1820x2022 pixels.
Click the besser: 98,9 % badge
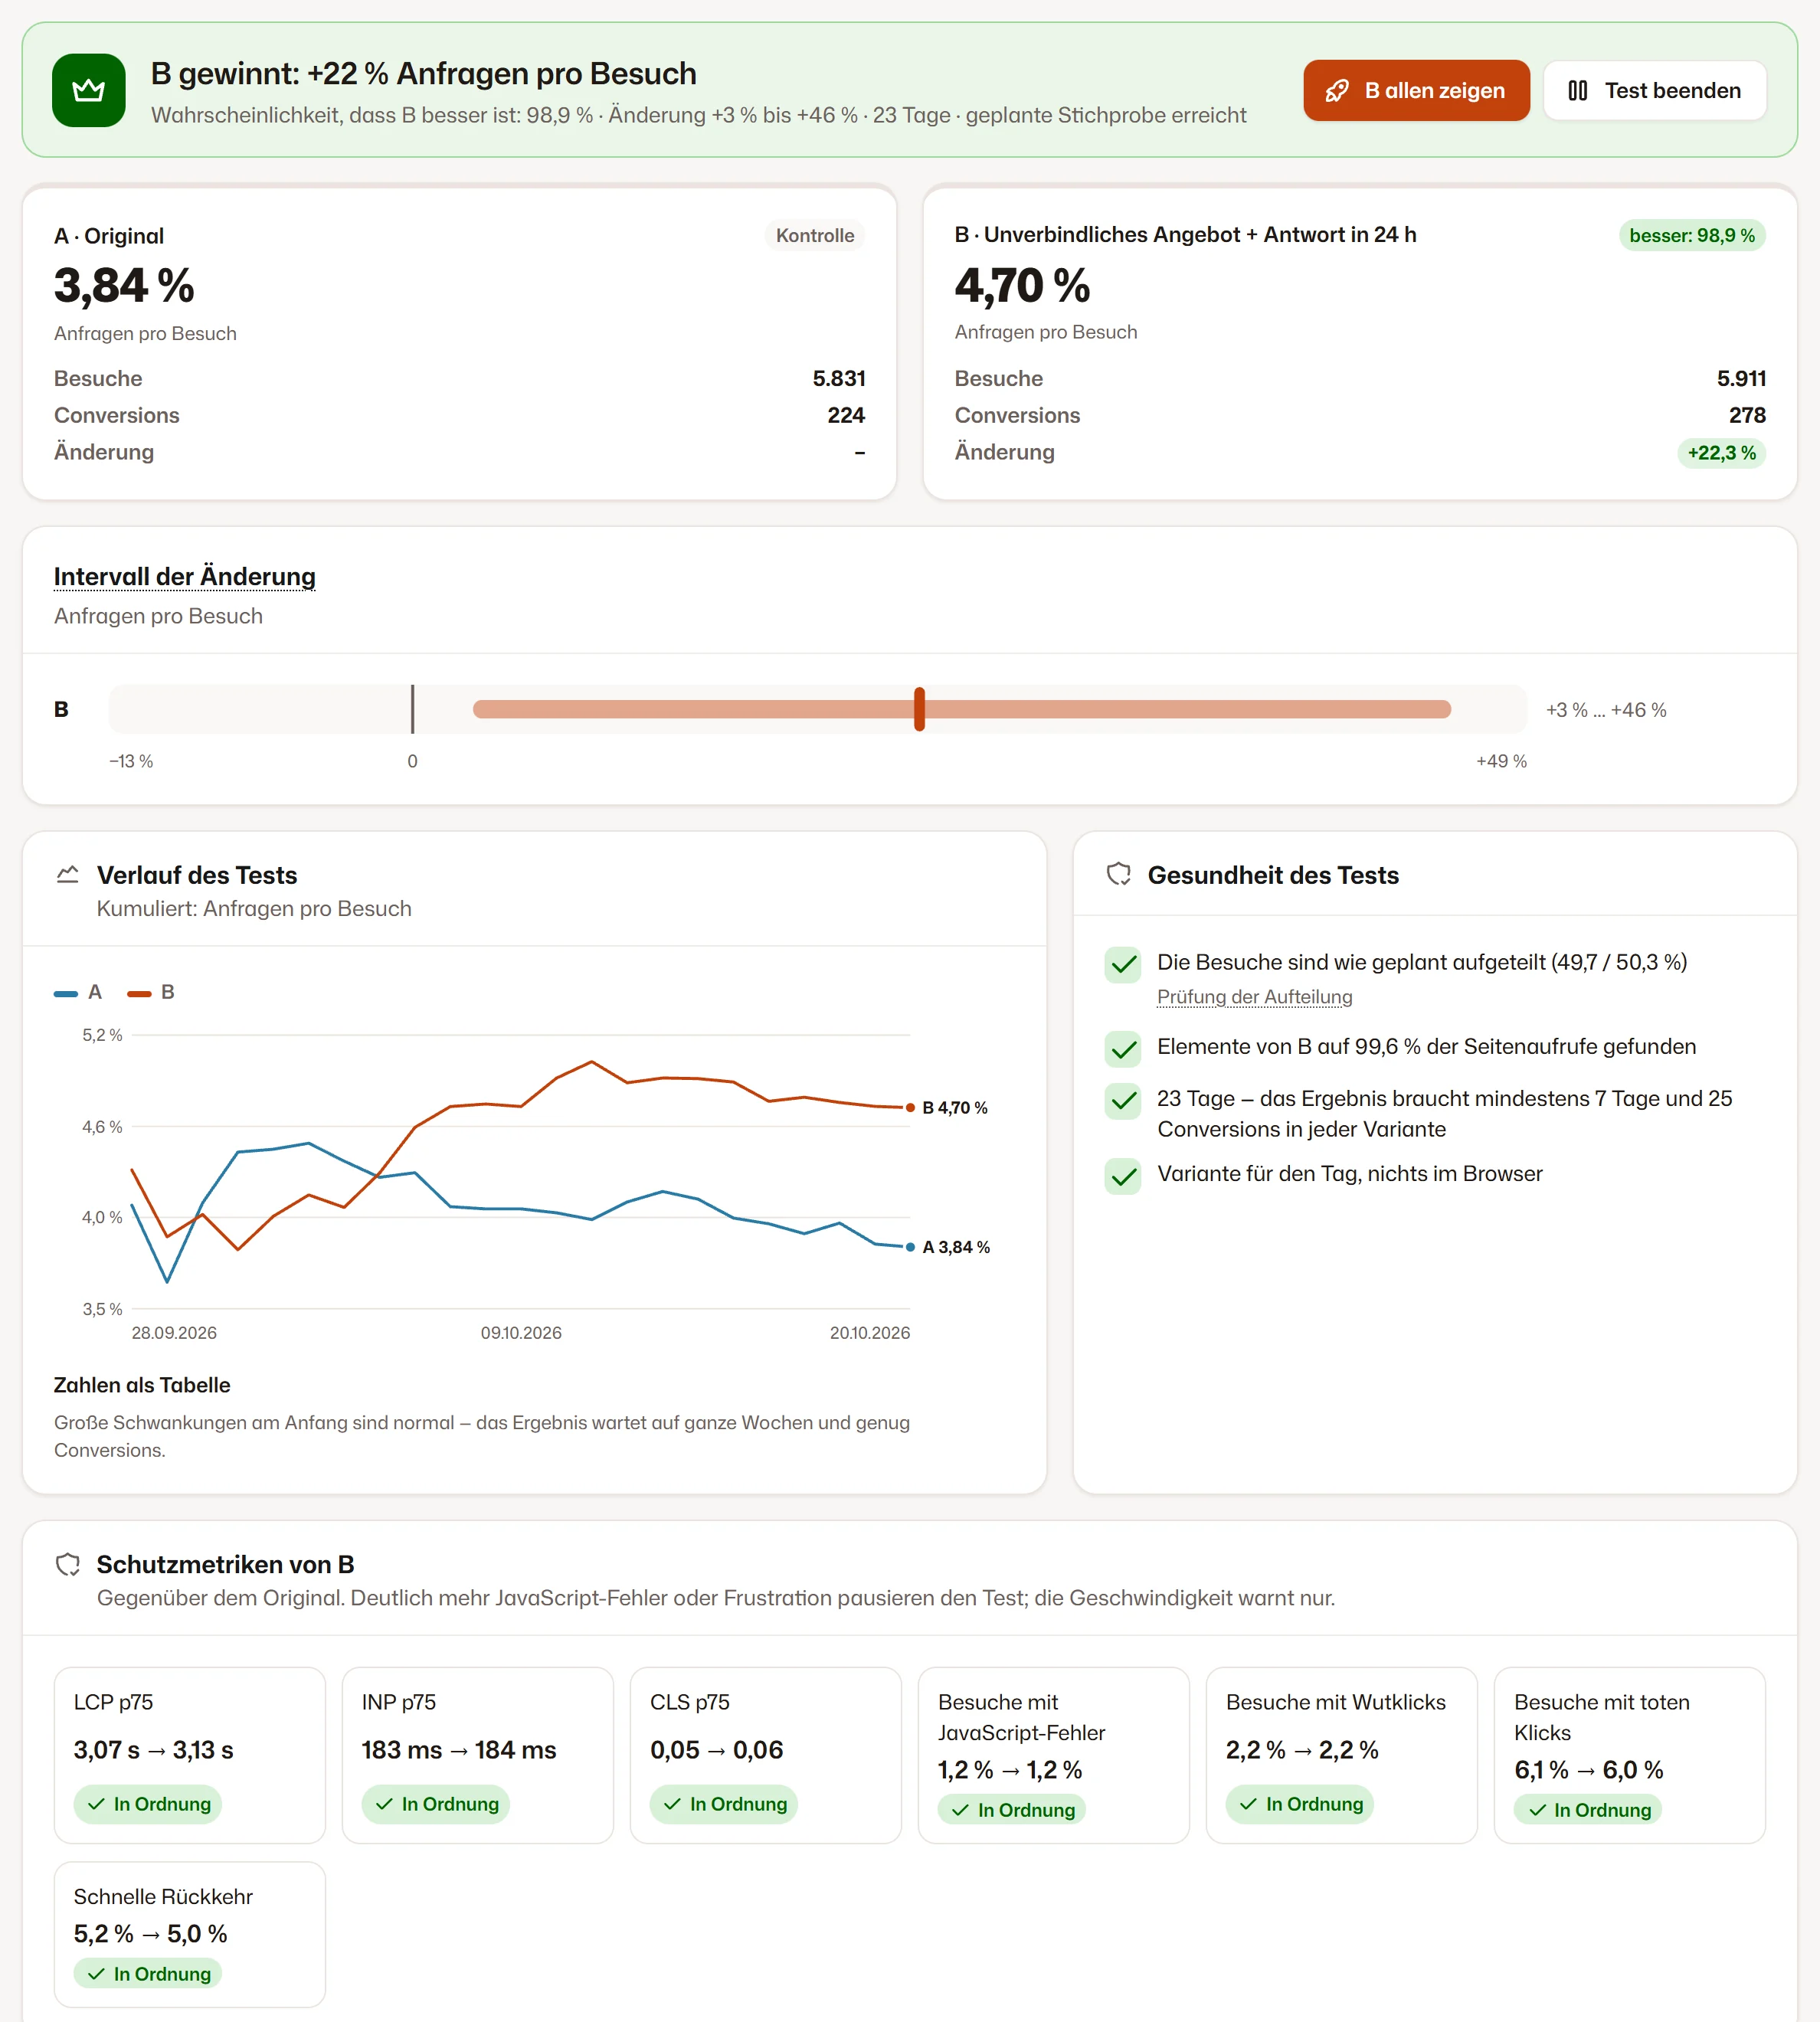[1692, 236]
